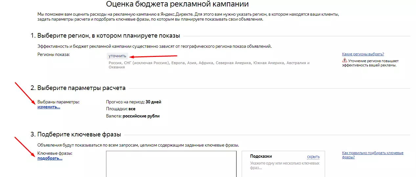Viewport: 416px width, 177px height.
Task: Click heading «1. Выберите регион, в котором планируете показы»
Action: (105, 36)
